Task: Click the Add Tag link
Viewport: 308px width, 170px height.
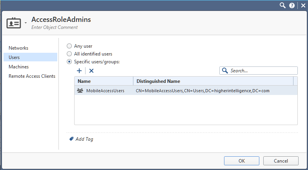Action: [84, 139]
